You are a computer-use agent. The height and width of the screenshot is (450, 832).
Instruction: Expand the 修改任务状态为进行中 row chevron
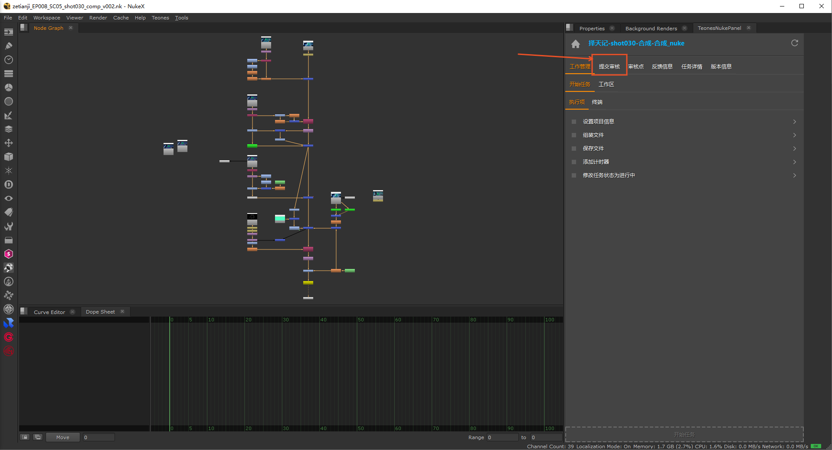(x=794, y=175)
